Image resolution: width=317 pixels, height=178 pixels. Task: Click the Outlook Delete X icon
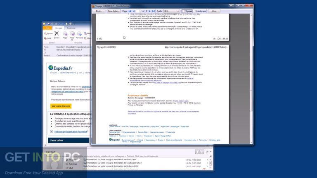57,33
